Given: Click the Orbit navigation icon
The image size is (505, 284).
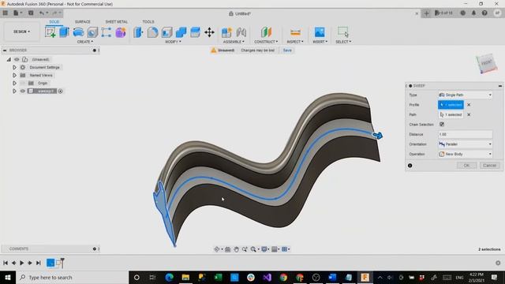Looking at the screenshot, I should click(x=217, y=249).
